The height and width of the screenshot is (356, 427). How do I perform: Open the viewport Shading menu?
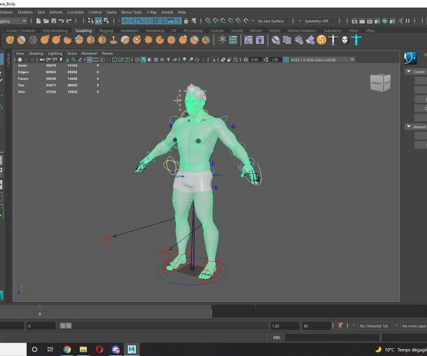36,53
